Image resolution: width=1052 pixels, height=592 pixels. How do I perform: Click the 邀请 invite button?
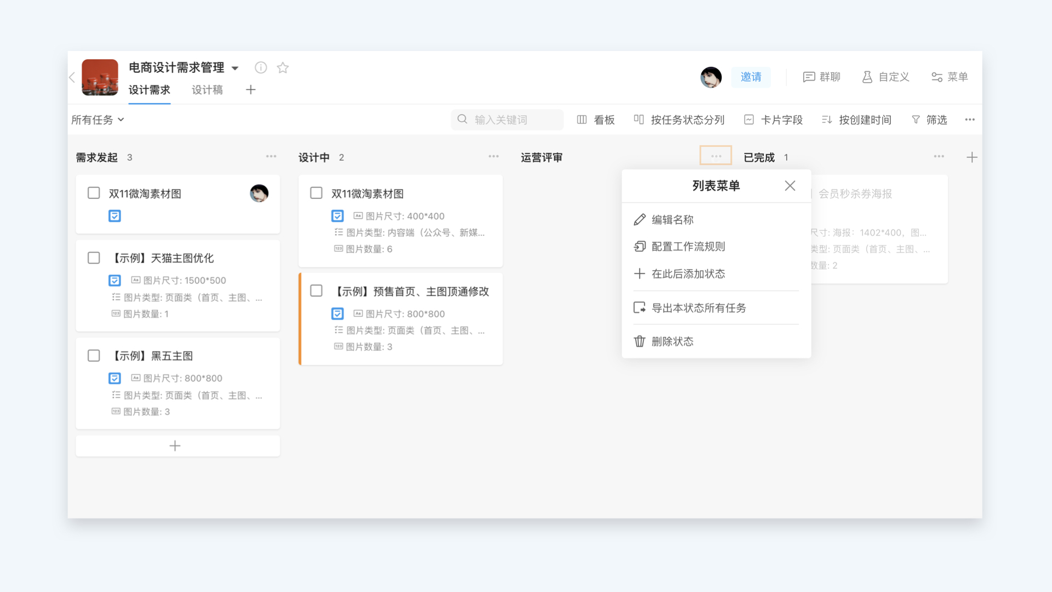pos(751,77)
